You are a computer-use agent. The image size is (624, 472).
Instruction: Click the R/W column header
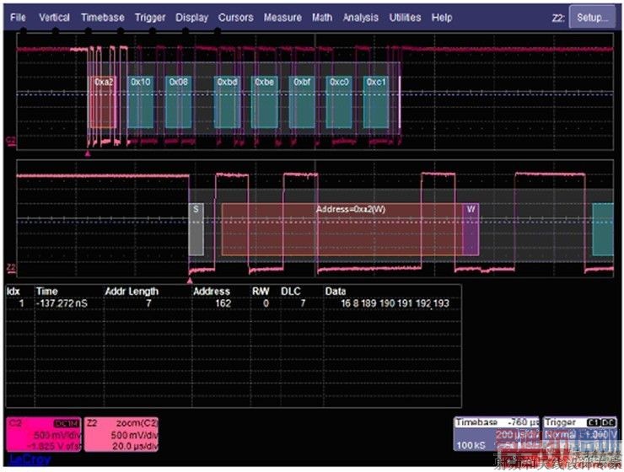pos(261,291)
